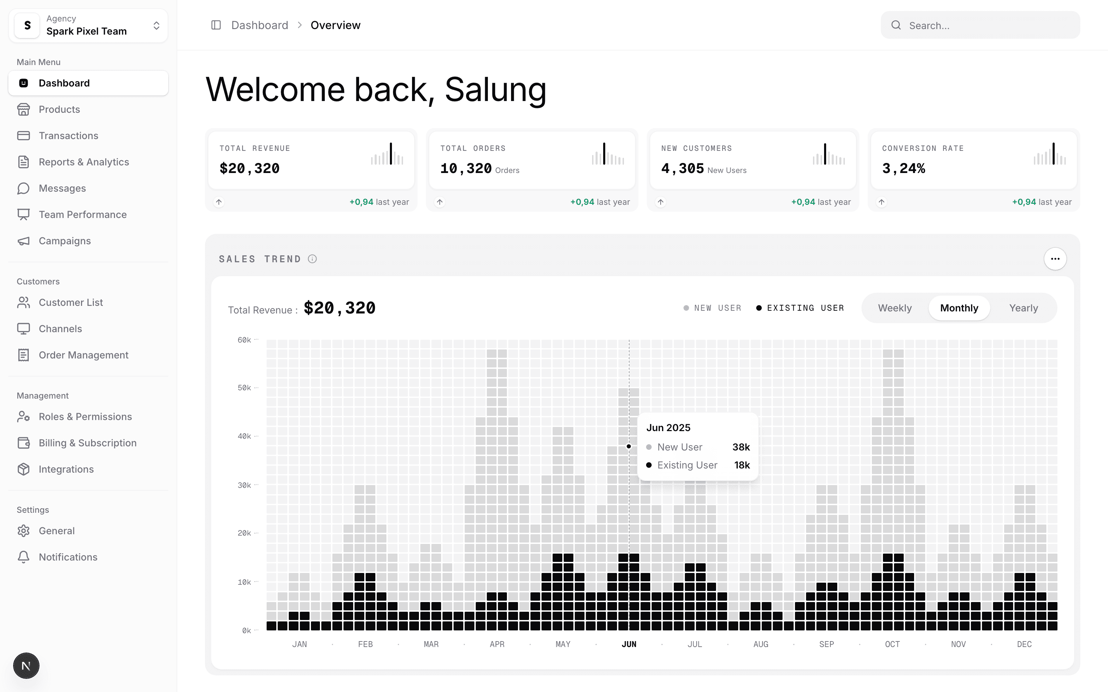The height and width of the screenshot is (692, 1108).
Task: Click the Team Performance presentation icon
Action: [23, 215]
